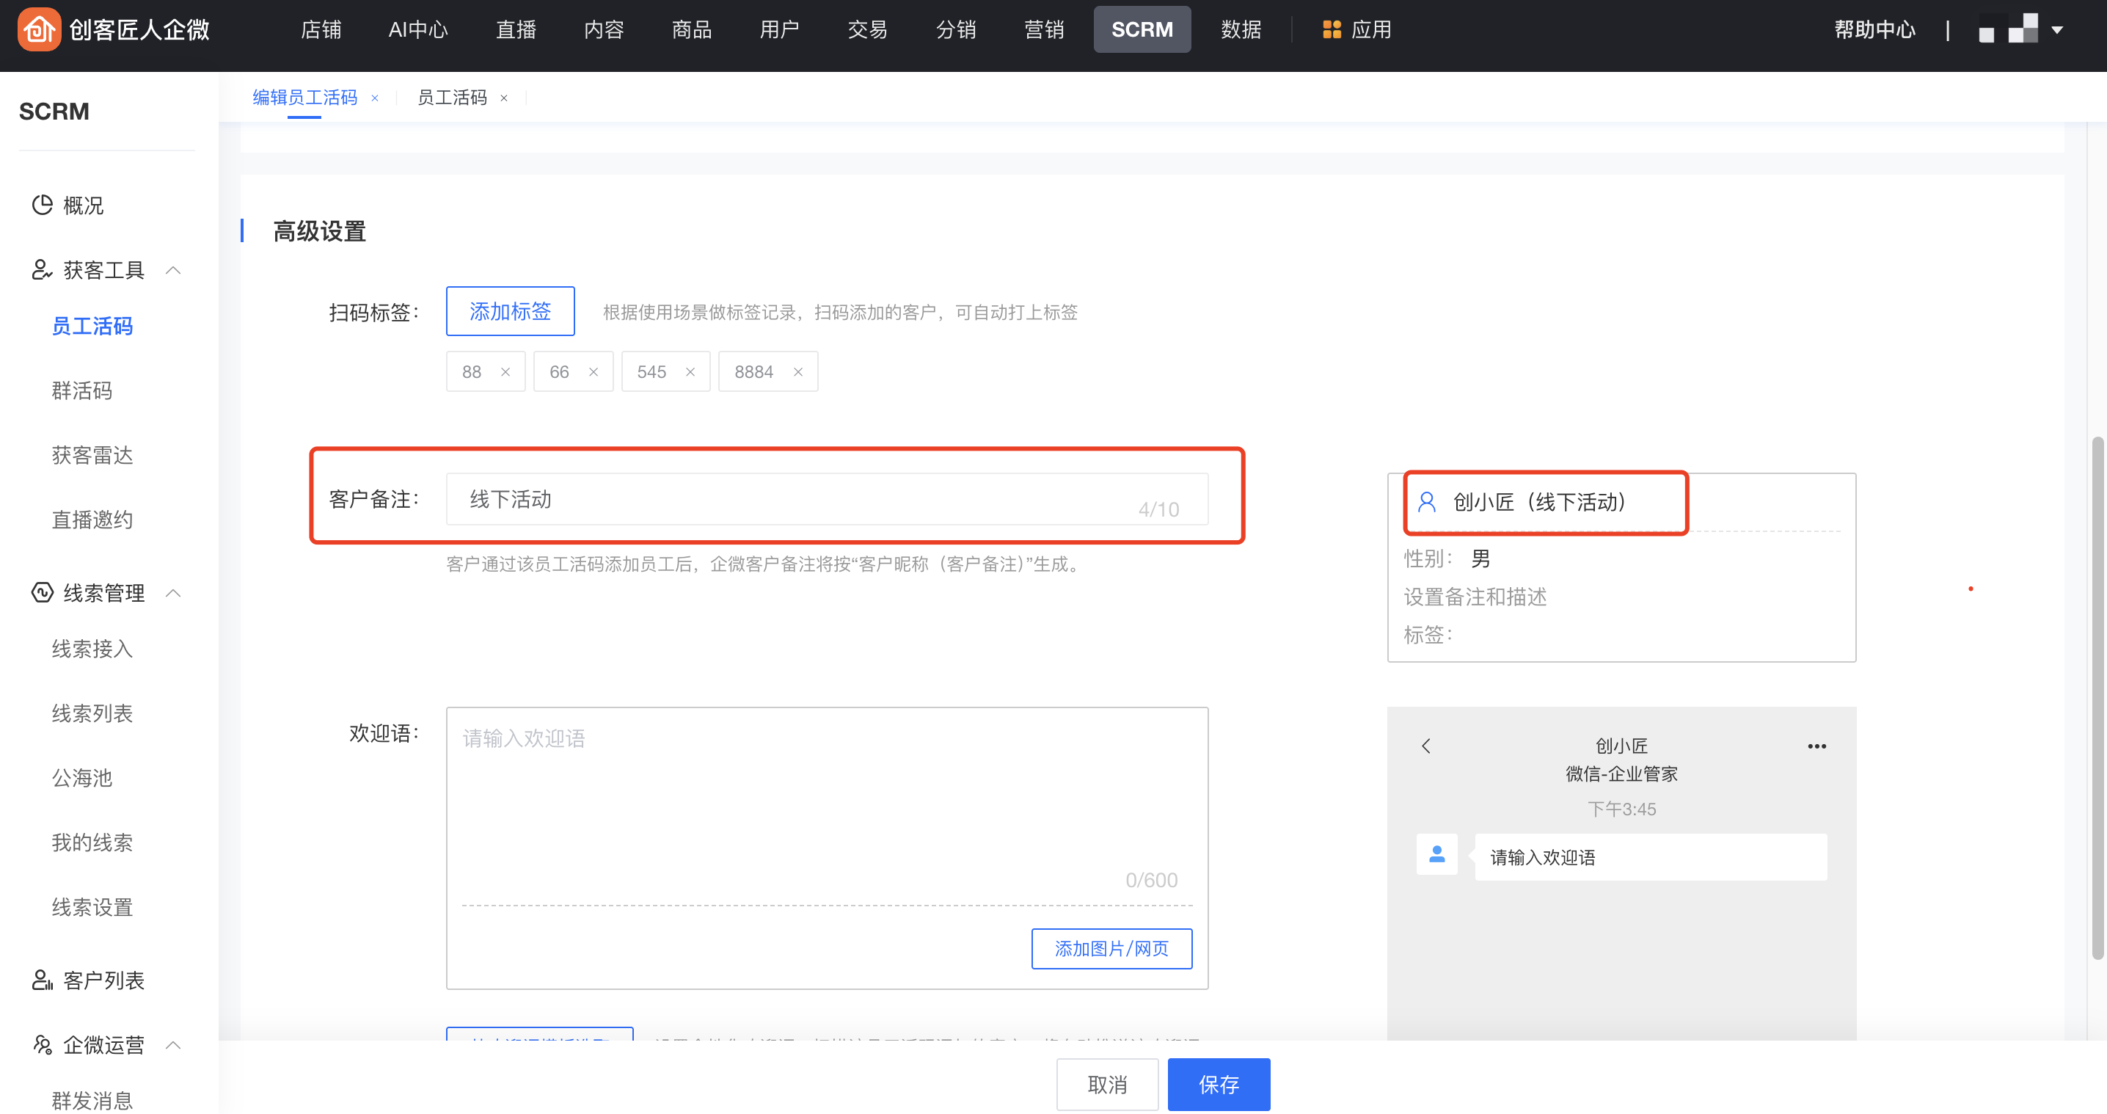Click the 客户列表 person chart icon

pyautogui.click(x=42, y=980)
